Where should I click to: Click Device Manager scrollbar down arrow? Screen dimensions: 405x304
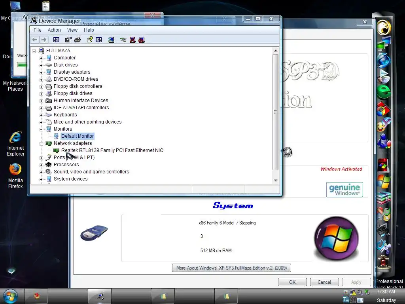point(276,180)
